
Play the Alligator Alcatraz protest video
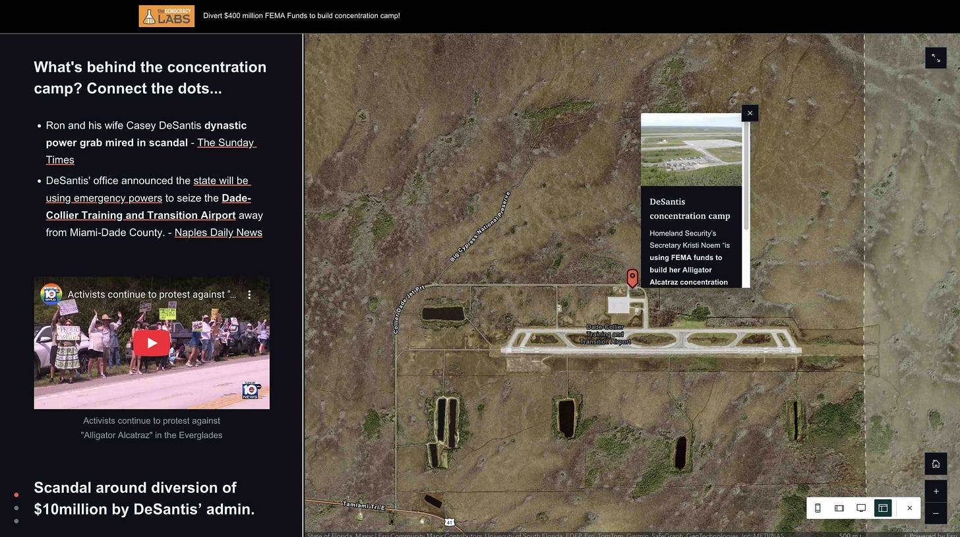[152, 342]
